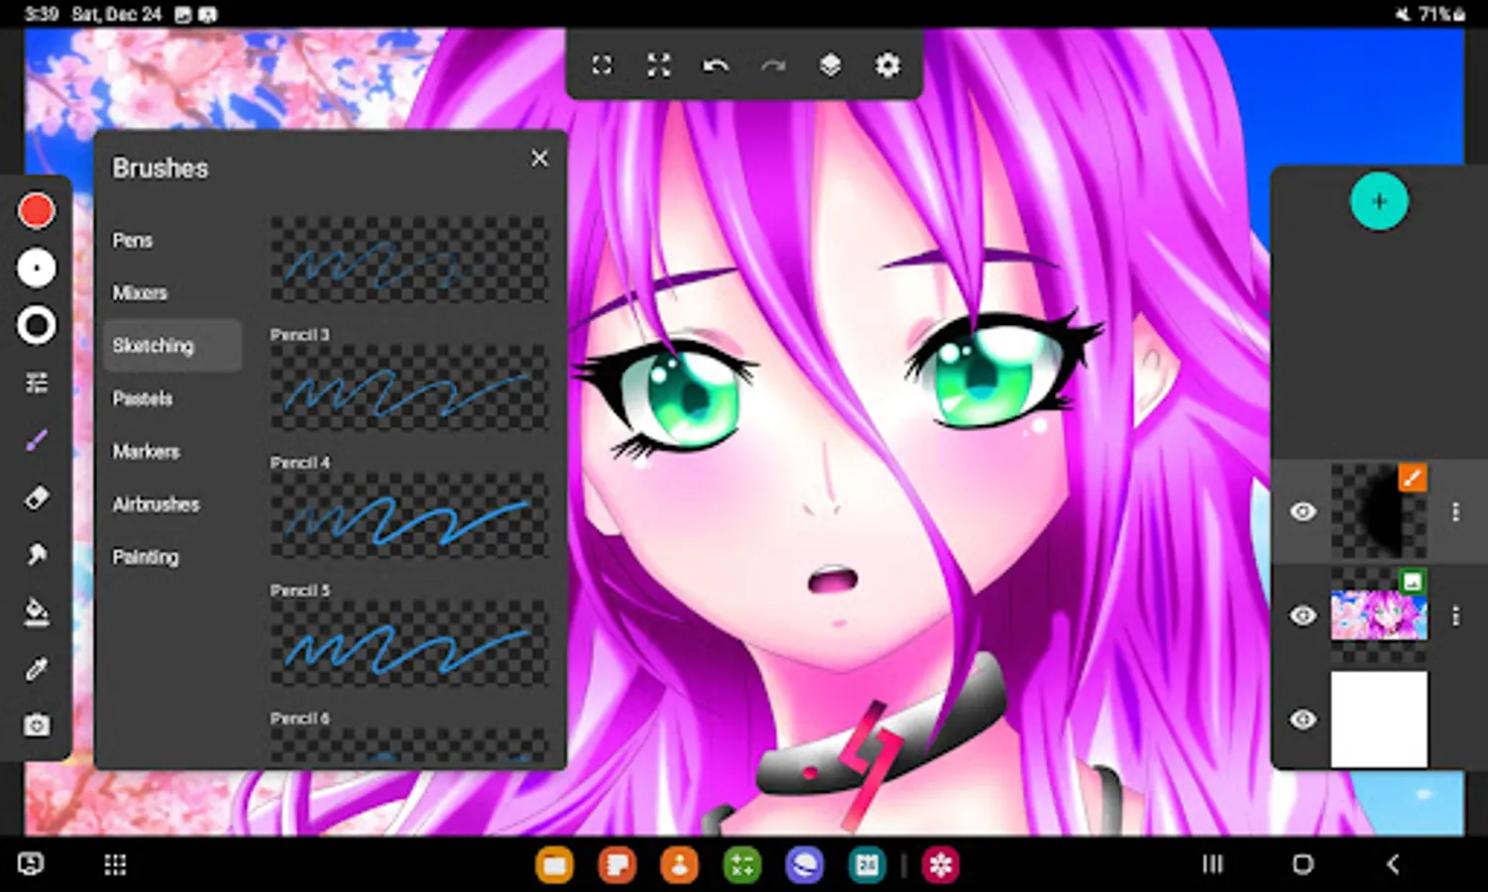Tap the screenshot icon at taskbar left
The image size is (1488, 892).
pos(31,864)
